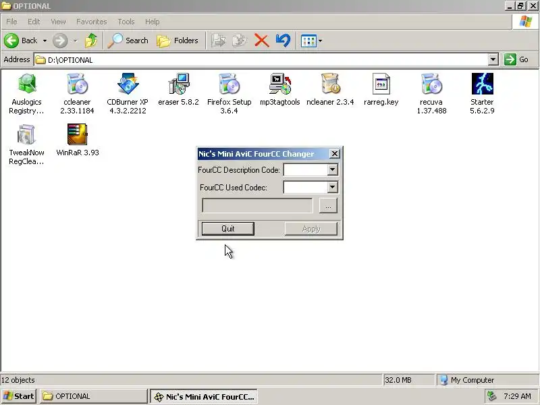Viewport: 540px width, 405px height.
Task: Restore down the OPTIONAL window
Action: point(520,6)
